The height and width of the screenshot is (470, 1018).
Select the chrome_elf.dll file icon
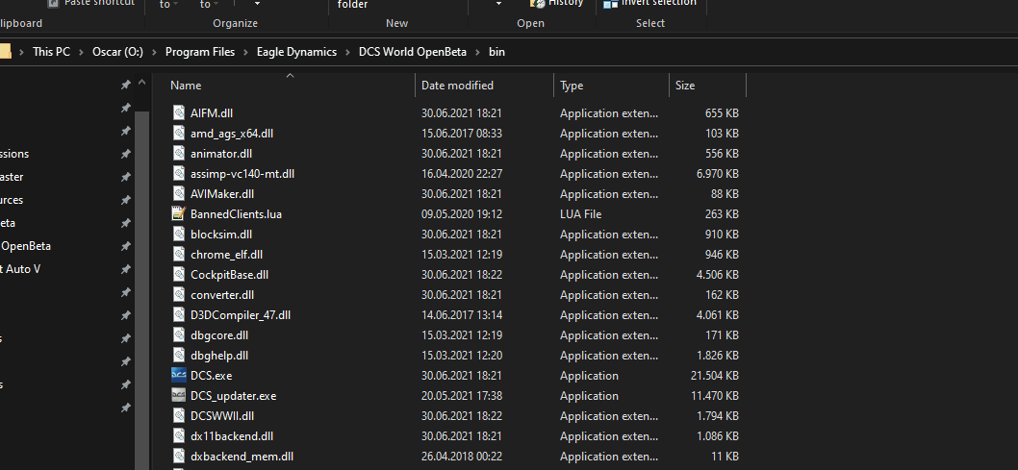tap(179, 254)
